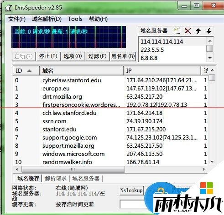224x215 pixels.
Task: Move DNS server up with arrow icon
Action: pyautogui.click(x=198, y=31)
